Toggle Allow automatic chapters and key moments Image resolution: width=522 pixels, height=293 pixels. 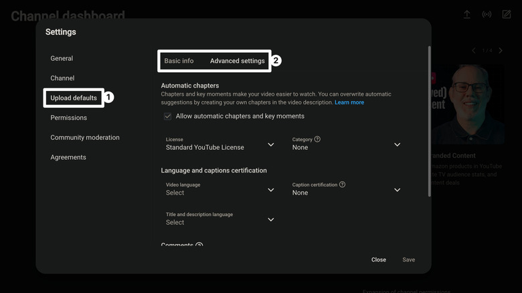point(167,116)
